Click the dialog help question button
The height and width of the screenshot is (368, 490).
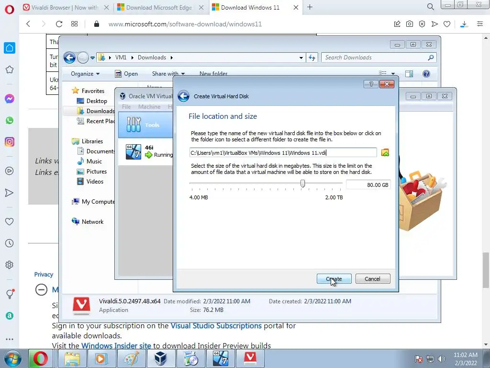click(x=371, y=84)
